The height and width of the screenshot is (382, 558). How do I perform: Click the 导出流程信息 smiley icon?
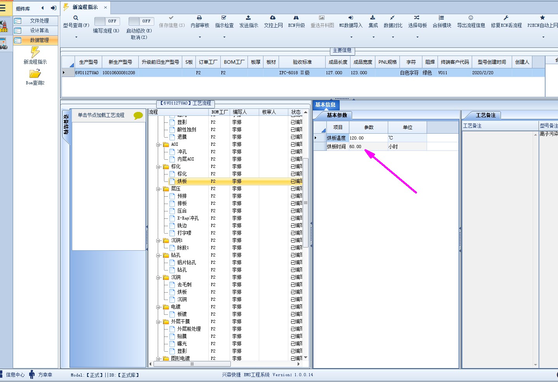[x=471, y=18]
